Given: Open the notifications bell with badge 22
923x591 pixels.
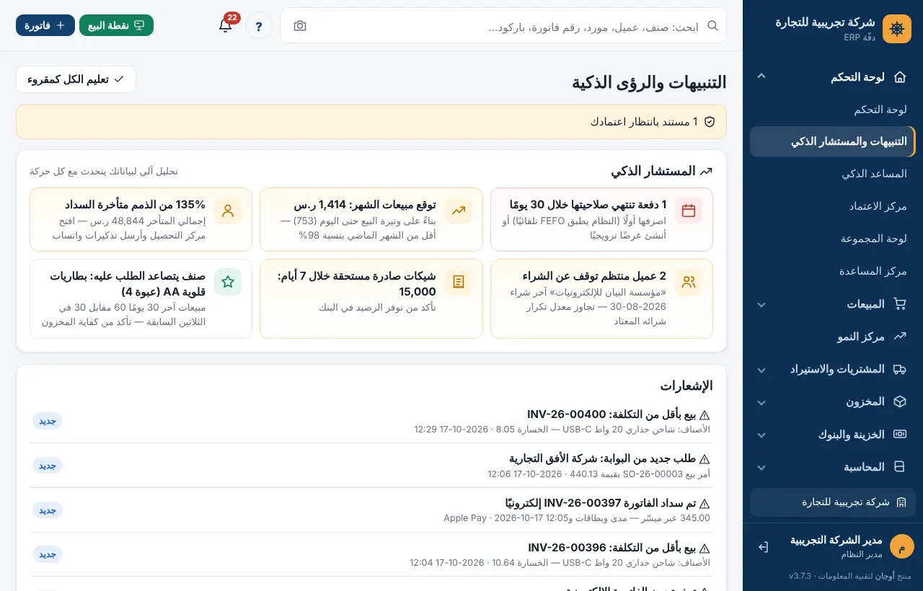Looking at the screenshot, I should (226, 25).
